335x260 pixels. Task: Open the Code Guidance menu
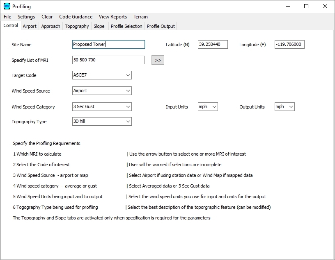click(76, 17)
